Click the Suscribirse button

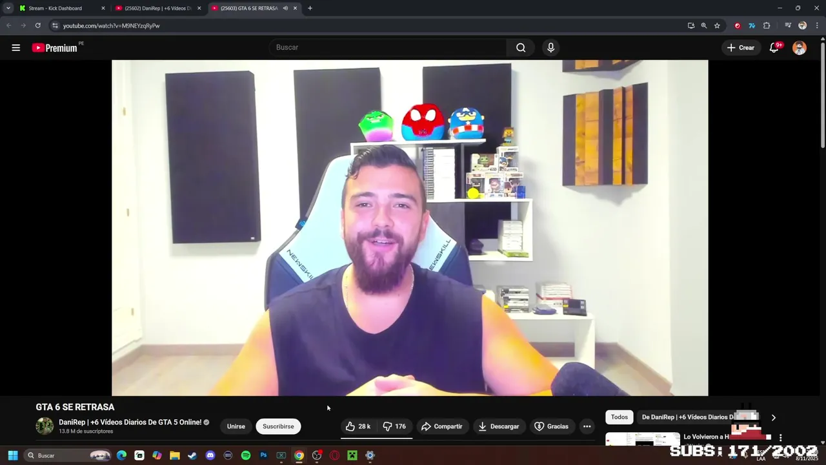tap(278, 426)
